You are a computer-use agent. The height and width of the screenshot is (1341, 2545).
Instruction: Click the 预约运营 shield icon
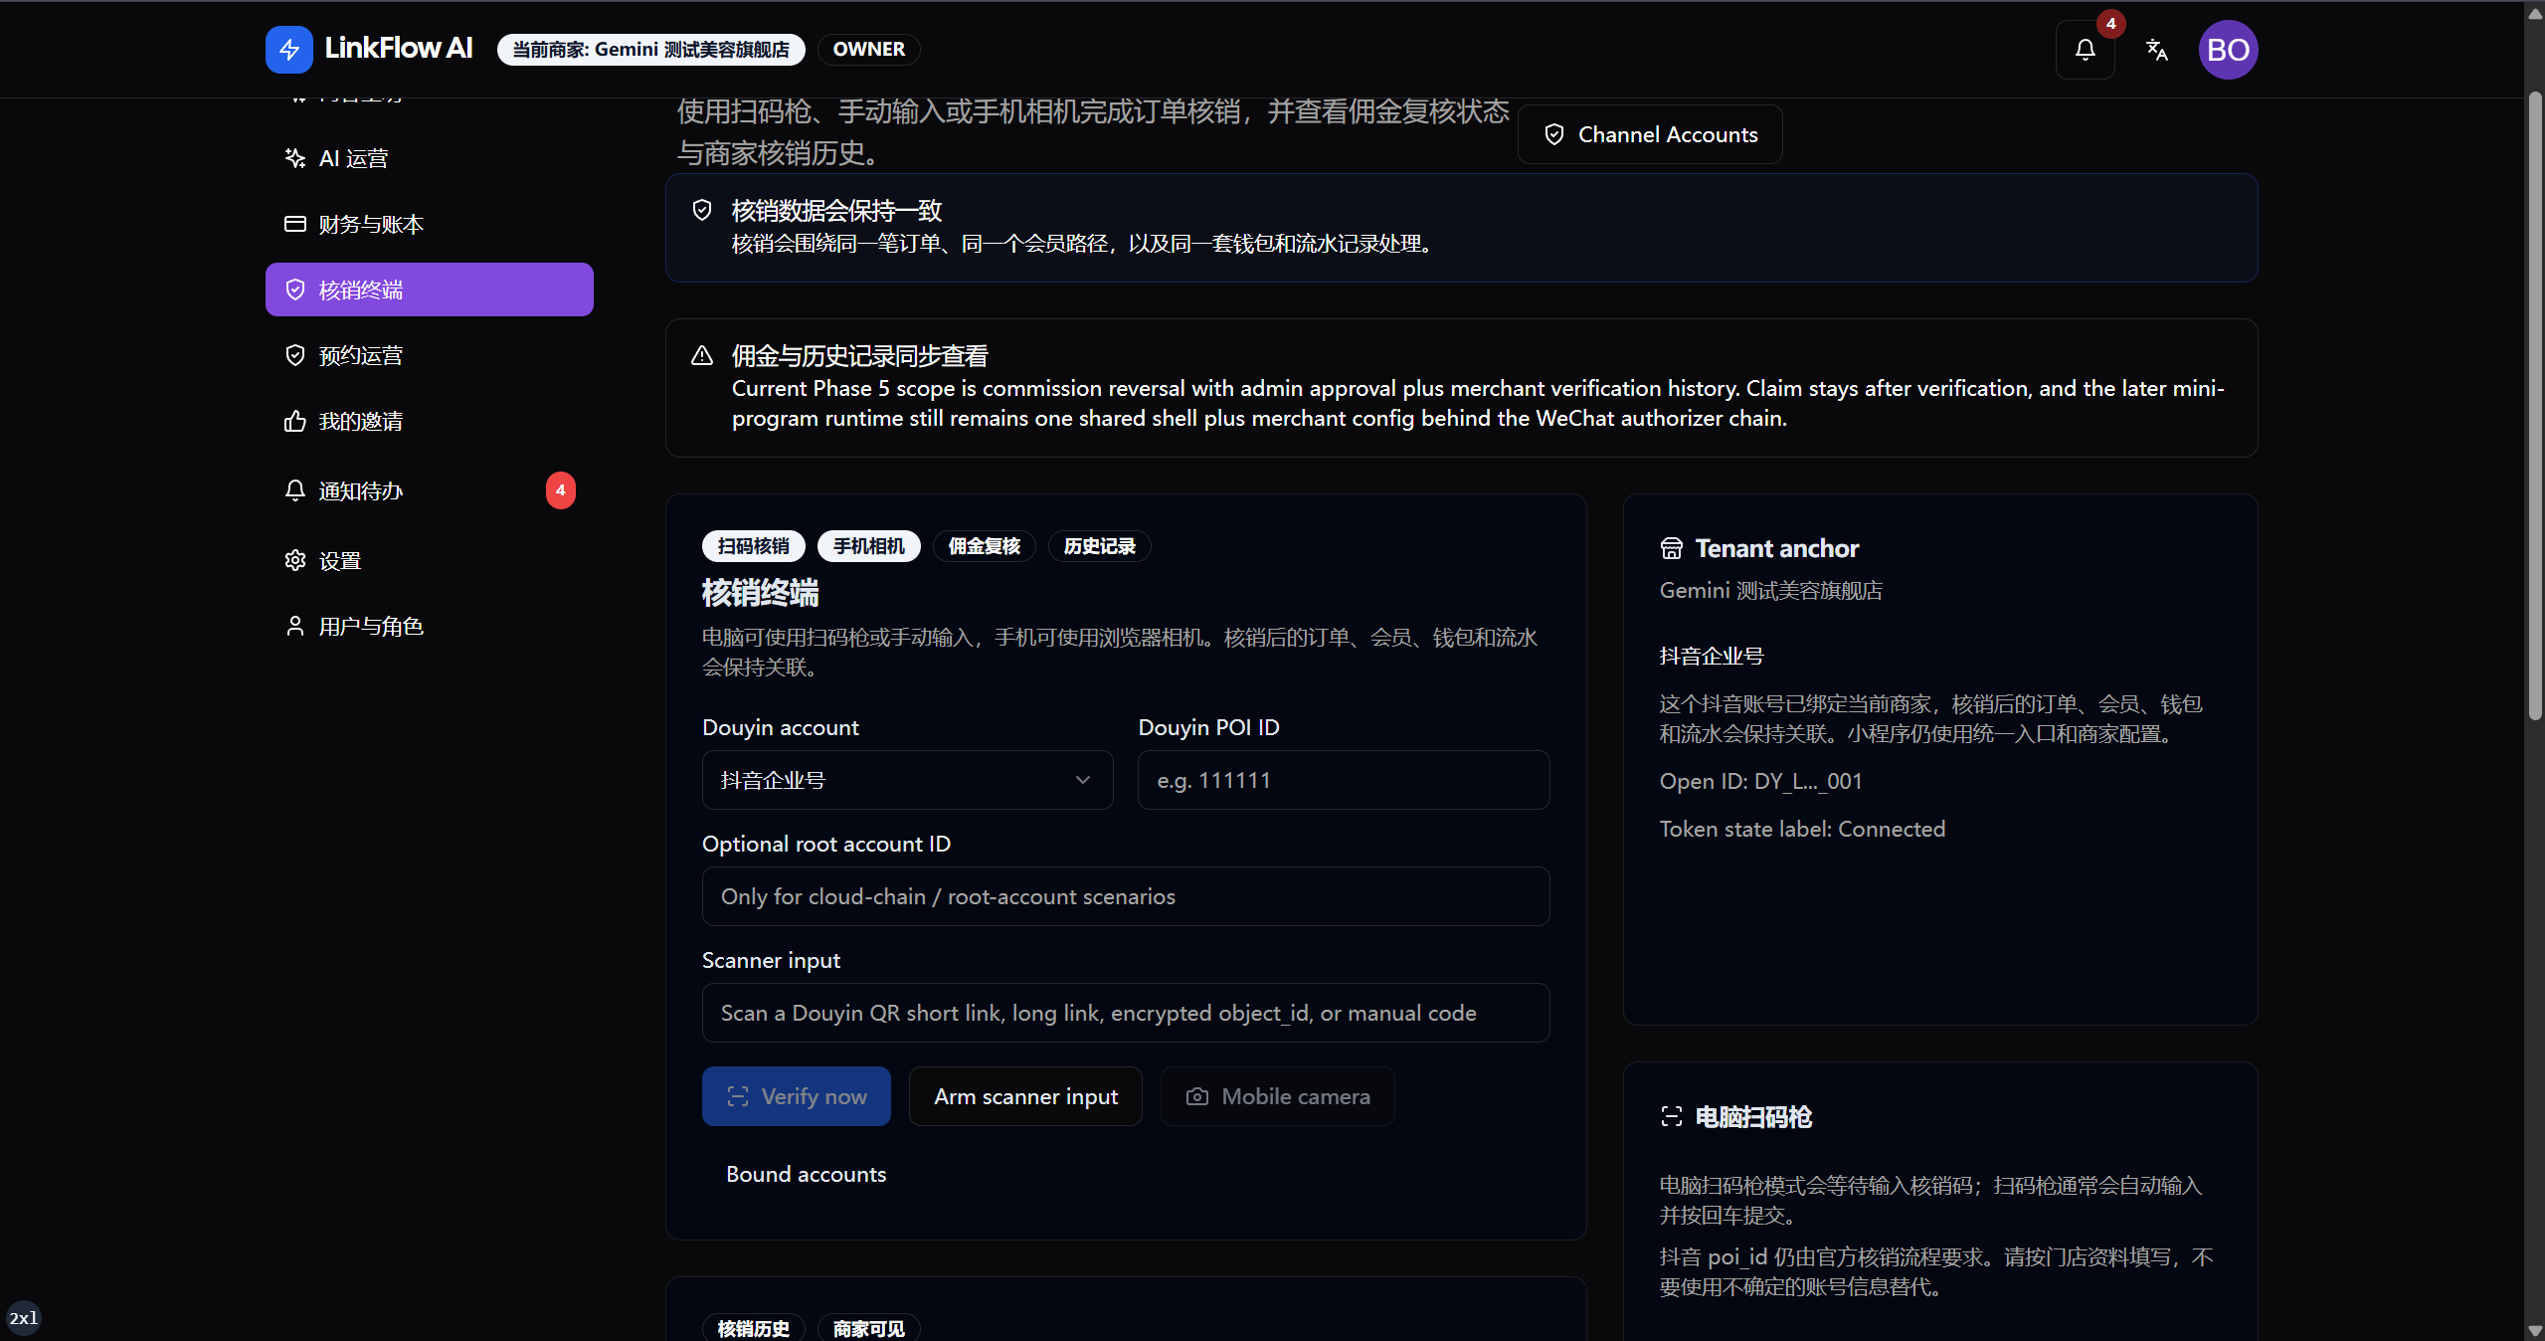pyautogui.click(x=295, y=355)
